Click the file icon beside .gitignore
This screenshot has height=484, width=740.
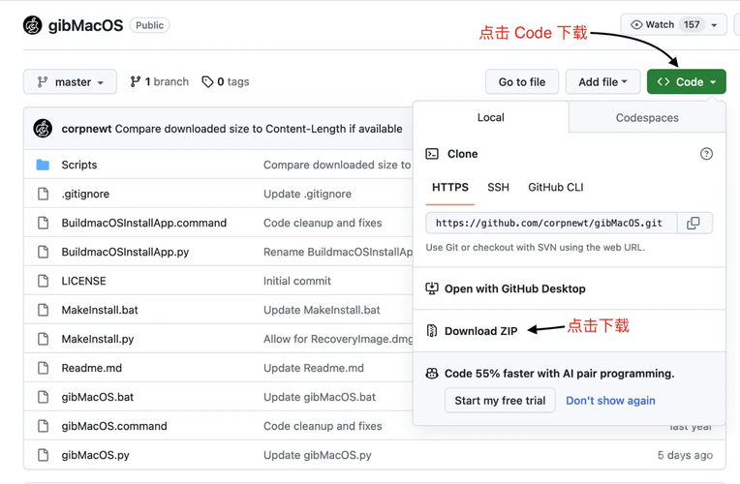43,194
